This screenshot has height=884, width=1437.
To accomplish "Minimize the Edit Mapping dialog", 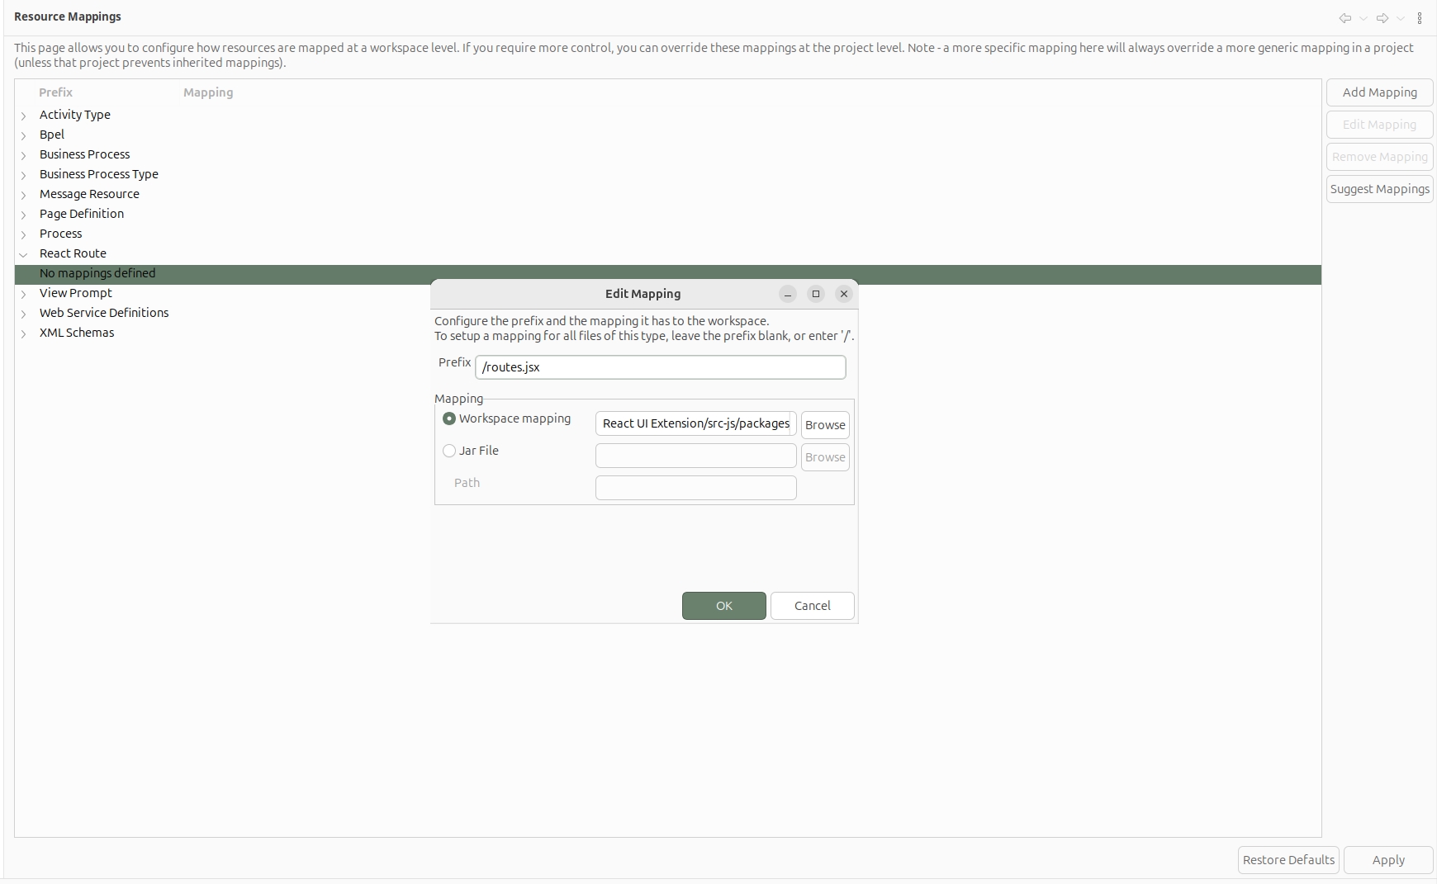I will coord(788,294).
